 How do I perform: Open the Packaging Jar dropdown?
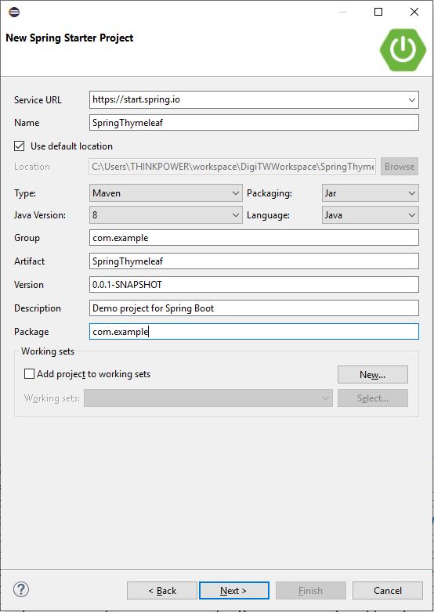click(371, 193)
